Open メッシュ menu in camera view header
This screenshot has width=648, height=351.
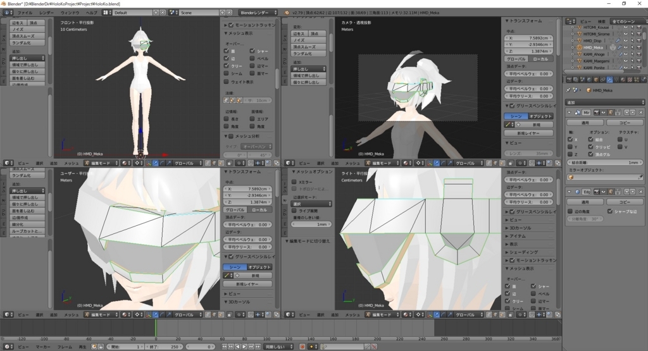(352, 163)
